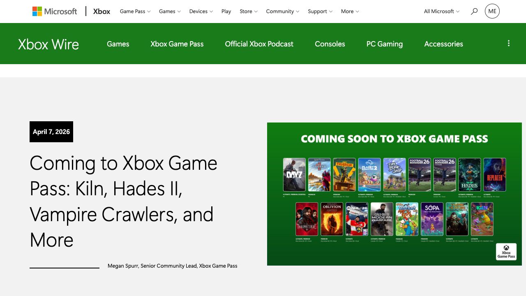Expand the Community dropdown
This screenshot has height=296, width=526.
pyautogui.click(x=283, y=12)
